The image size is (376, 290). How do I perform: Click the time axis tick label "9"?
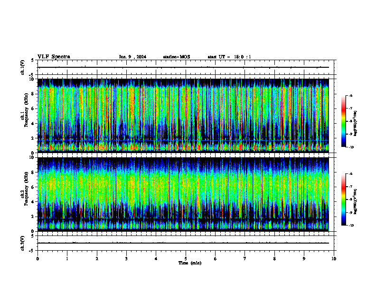click(304, 259)
